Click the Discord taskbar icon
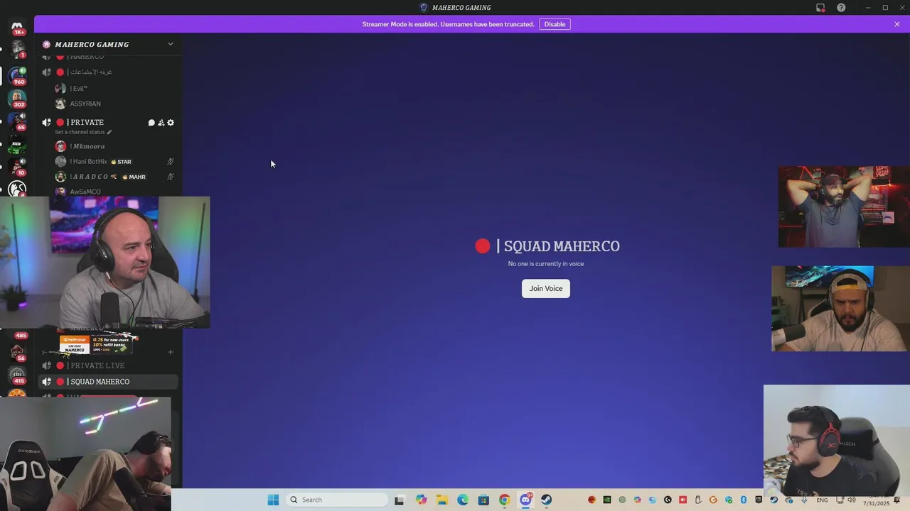910x511 pixels. pyautogui.click(x=525, y=500)
